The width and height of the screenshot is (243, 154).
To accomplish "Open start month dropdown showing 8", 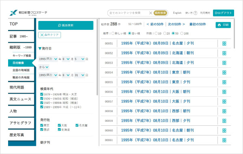I will click(x=66, y=59).
